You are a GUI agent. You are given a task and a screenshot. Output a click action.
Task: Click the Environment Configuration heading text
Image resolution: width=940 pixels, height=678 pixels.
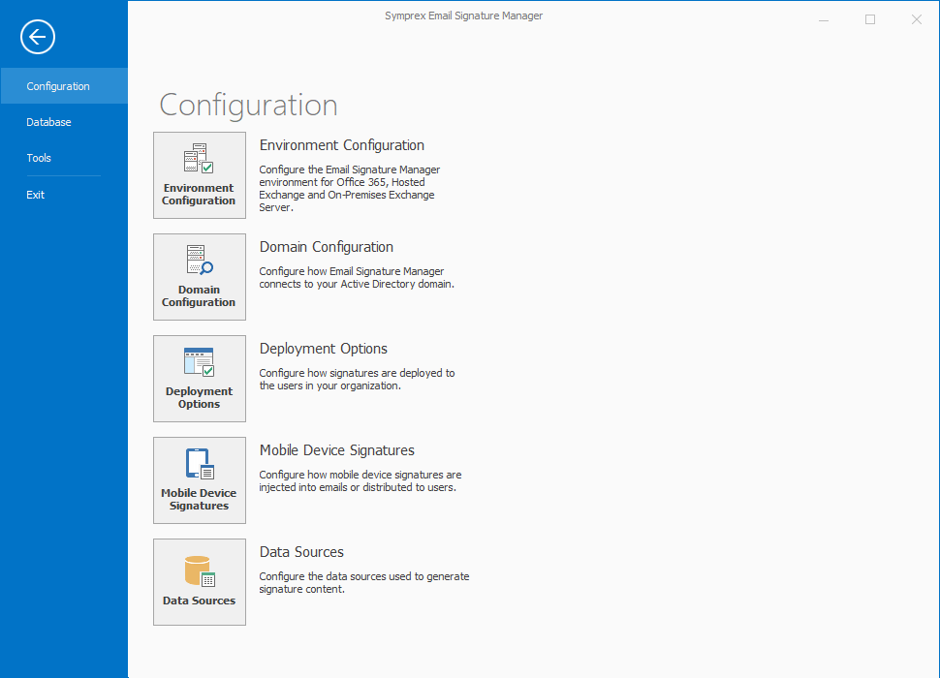coord(342,145)
